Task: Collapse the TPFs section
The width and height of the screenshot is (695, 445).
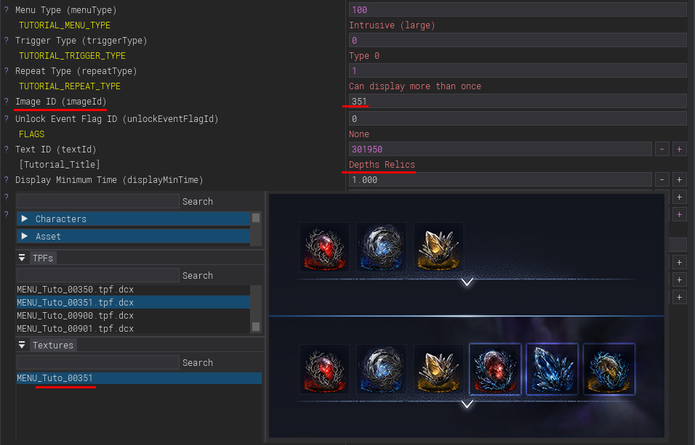Action: point(22,258)
